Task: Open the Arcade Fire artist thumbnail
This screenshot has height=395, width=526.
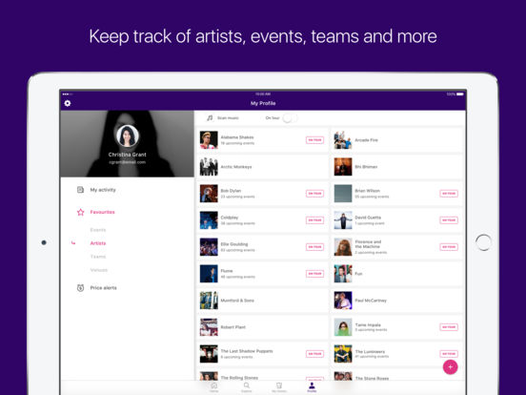Action: [x=343, y=140]
